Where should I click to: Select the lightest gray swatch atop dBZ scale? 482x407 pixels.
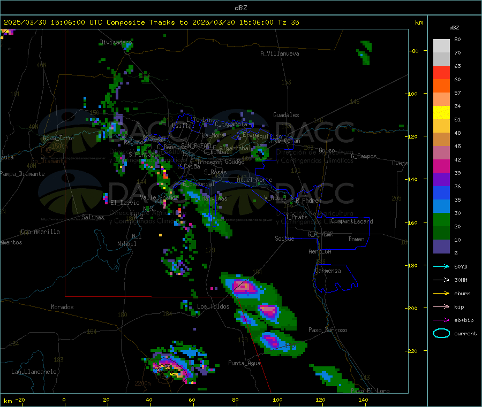(x=441, y=46)
